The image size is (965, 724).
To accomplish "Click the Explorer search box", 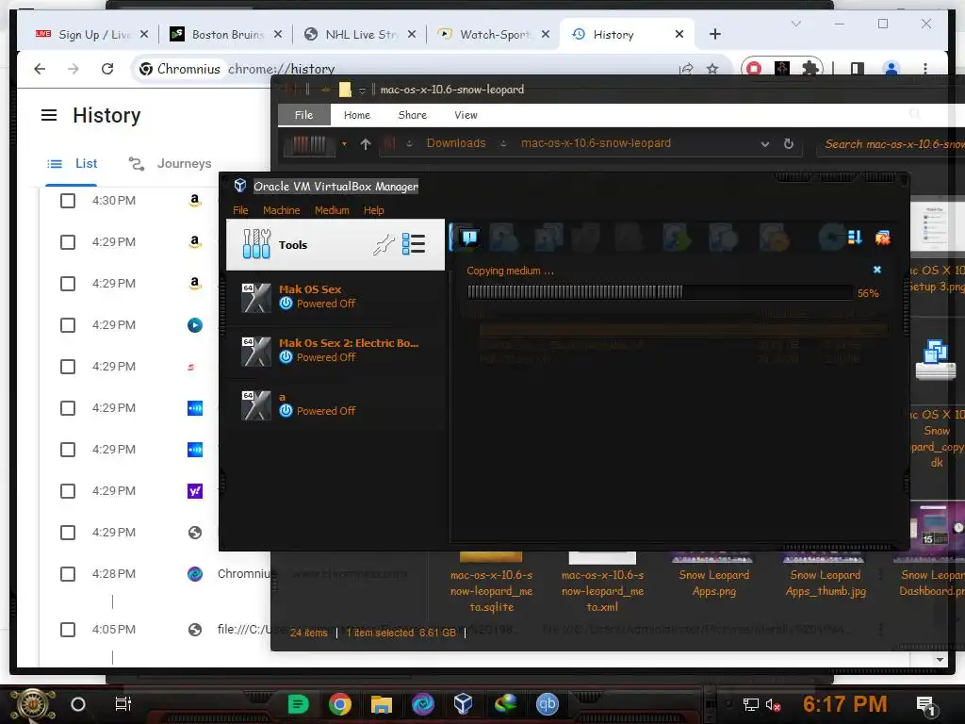I will tap(891, 144).
